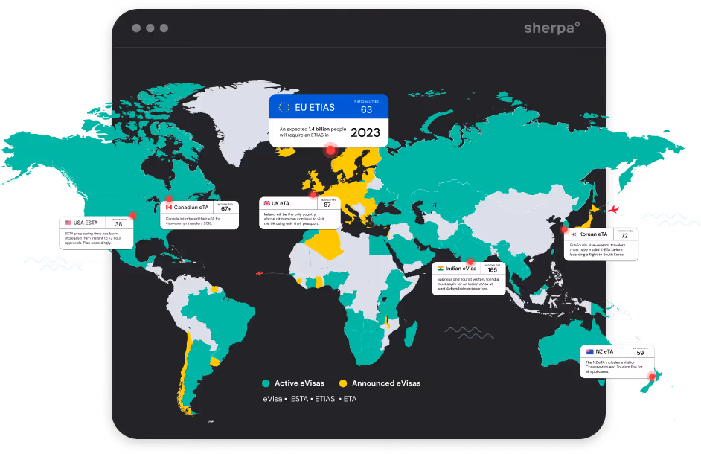Image resolution: width=701 pixels, height=454 pixels.
Task: Click the second gray window dot
Action: 150,28
